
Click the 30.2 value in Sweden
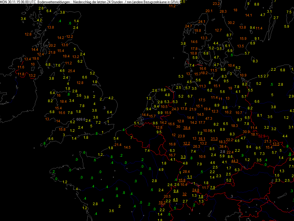point(231,23)
